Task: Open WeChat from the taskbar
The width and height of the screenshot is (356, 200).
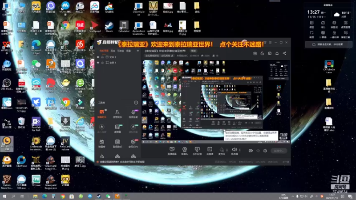Action: (x=108, y=196)
